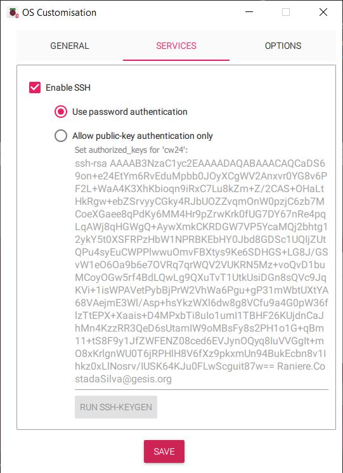
Task: Click inside the authorized_keys text area
Action: (x=202, y=271)
